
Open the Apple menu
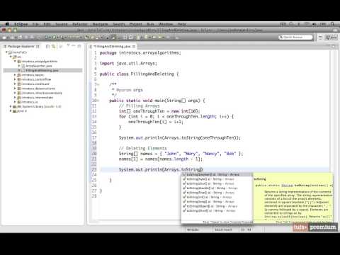[7, 24]
